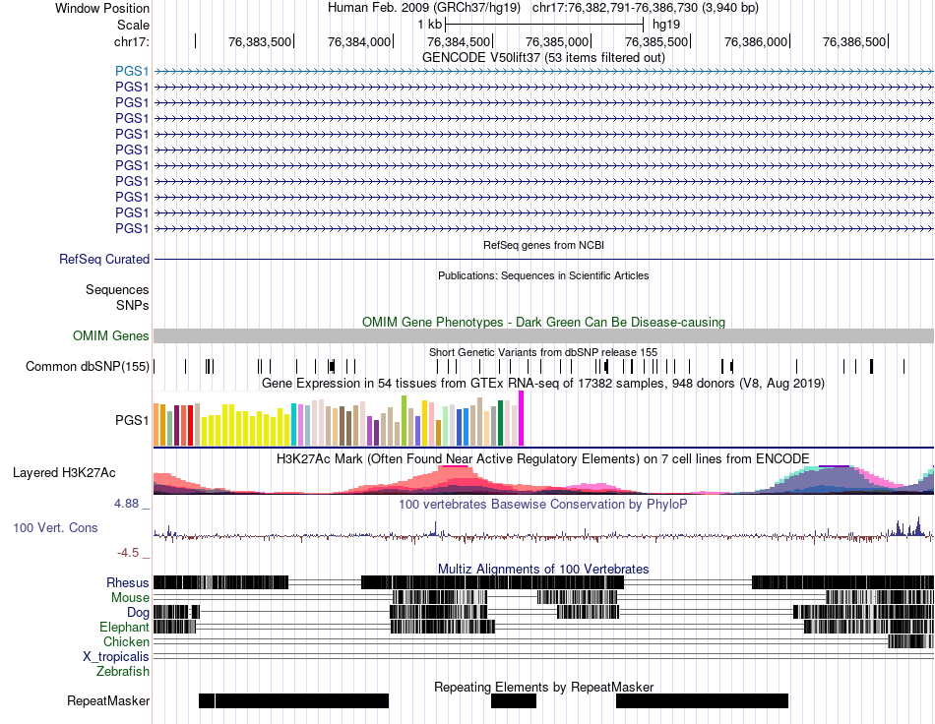Click the -4.5 lower scale value
Image resolution: width=935 pixels, height=724 pixels.
tap(128, 553)
